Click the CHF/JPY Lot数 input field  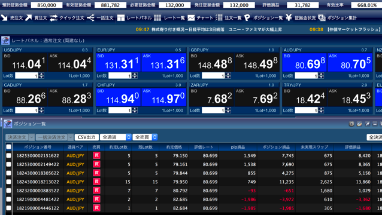[120, 110]
